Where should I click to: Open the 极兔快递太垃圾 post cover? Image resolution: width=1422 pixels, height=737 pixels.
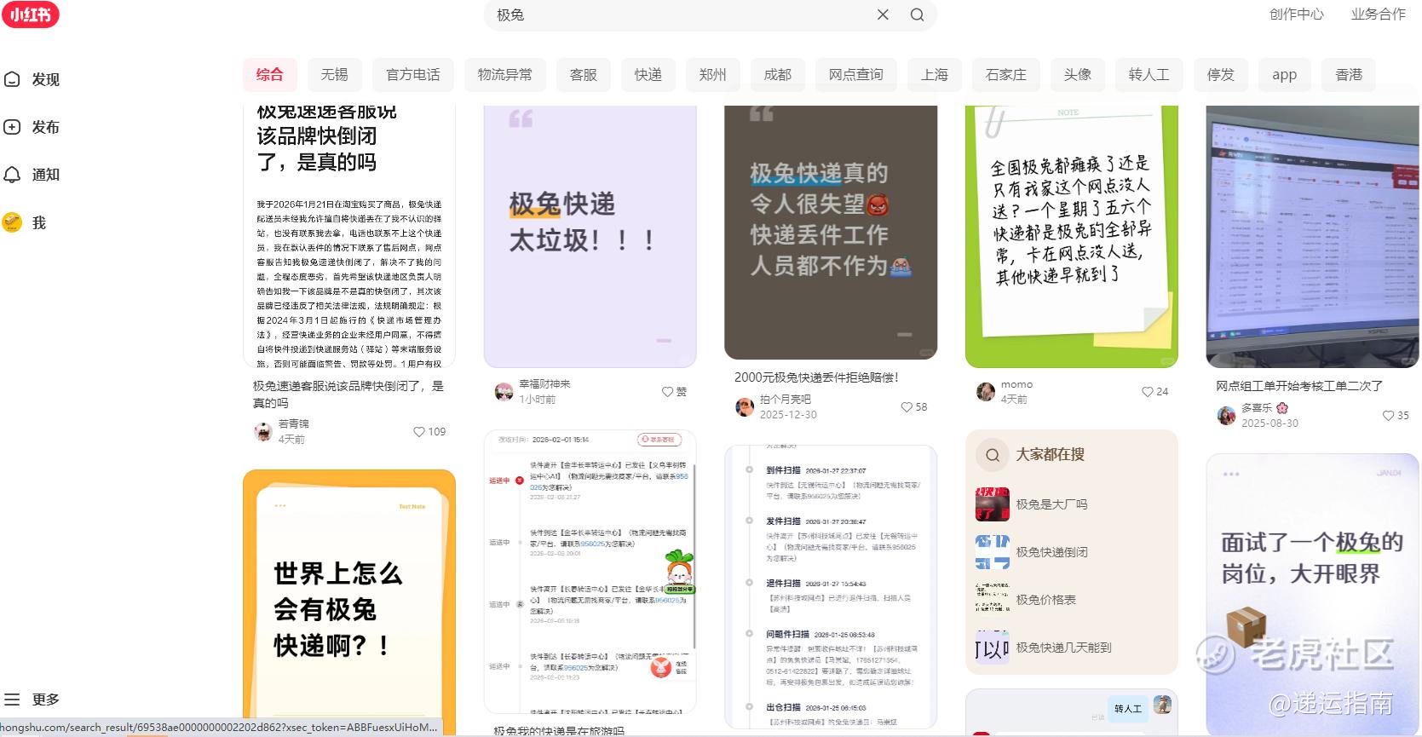tap(590, 237)
